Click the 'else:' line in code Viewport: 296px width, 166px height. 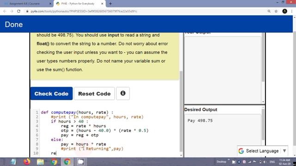(57, 139)
